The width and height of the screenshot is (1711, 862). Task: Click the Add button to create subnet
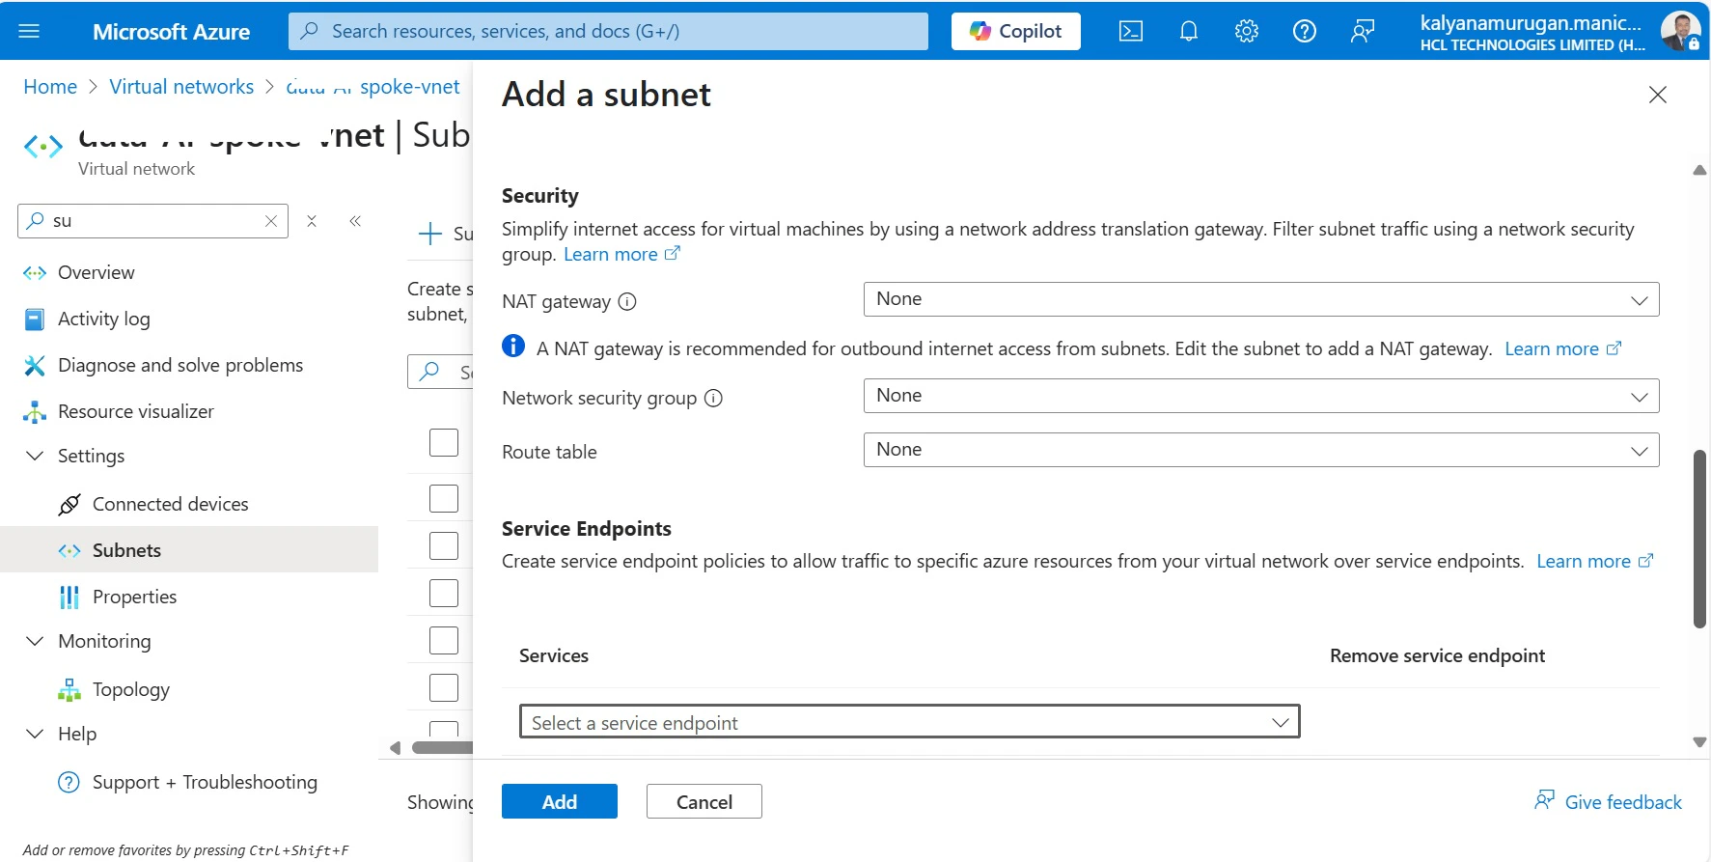[x=560, y=801]
